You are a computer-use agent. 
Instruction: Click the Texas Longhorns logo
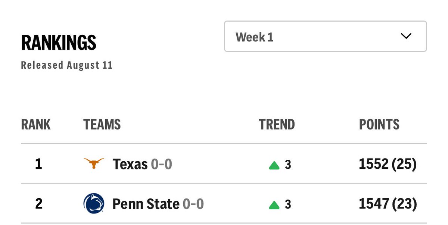coord(94,163)
